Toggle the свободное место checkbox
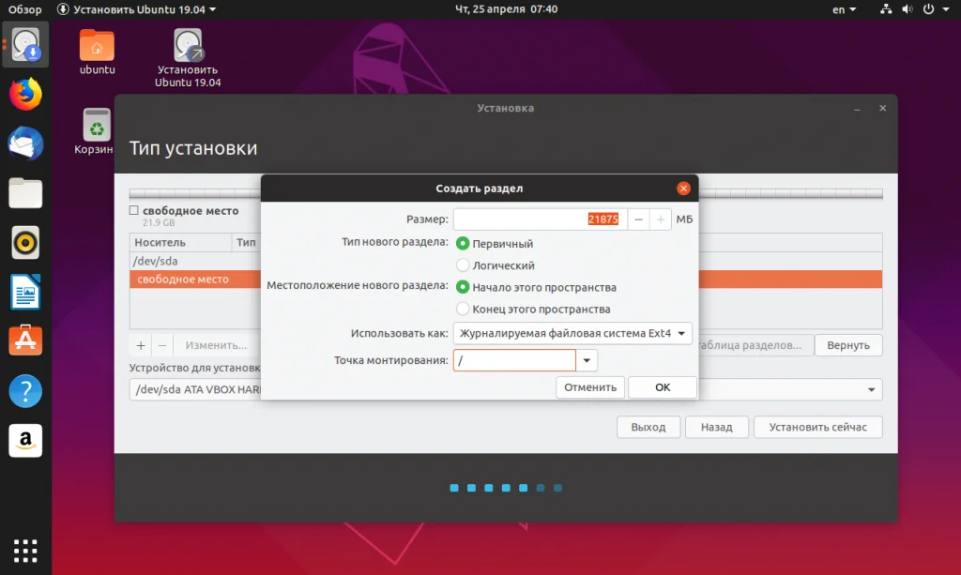The width and height of the screenshot is (961, 575). [x=133, y=210]
